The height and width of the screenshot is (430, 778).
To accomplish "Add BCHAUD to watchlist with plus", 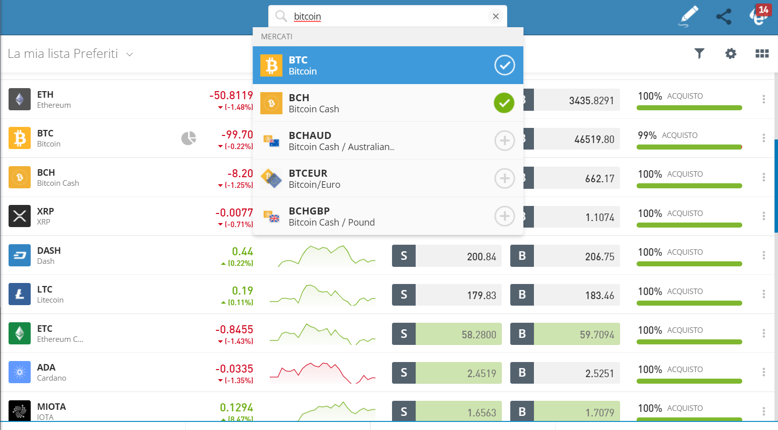I will (x=504, y=140).
